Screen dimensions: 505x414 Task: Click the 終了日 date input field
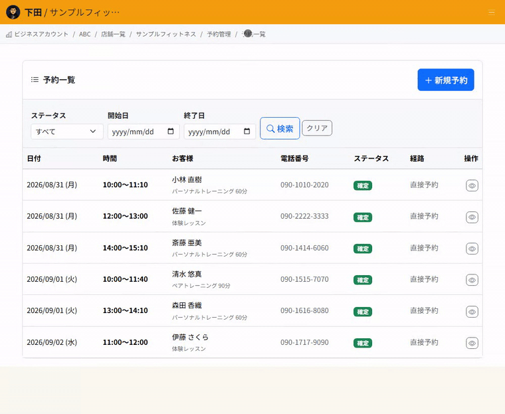[x=220, y=132]
